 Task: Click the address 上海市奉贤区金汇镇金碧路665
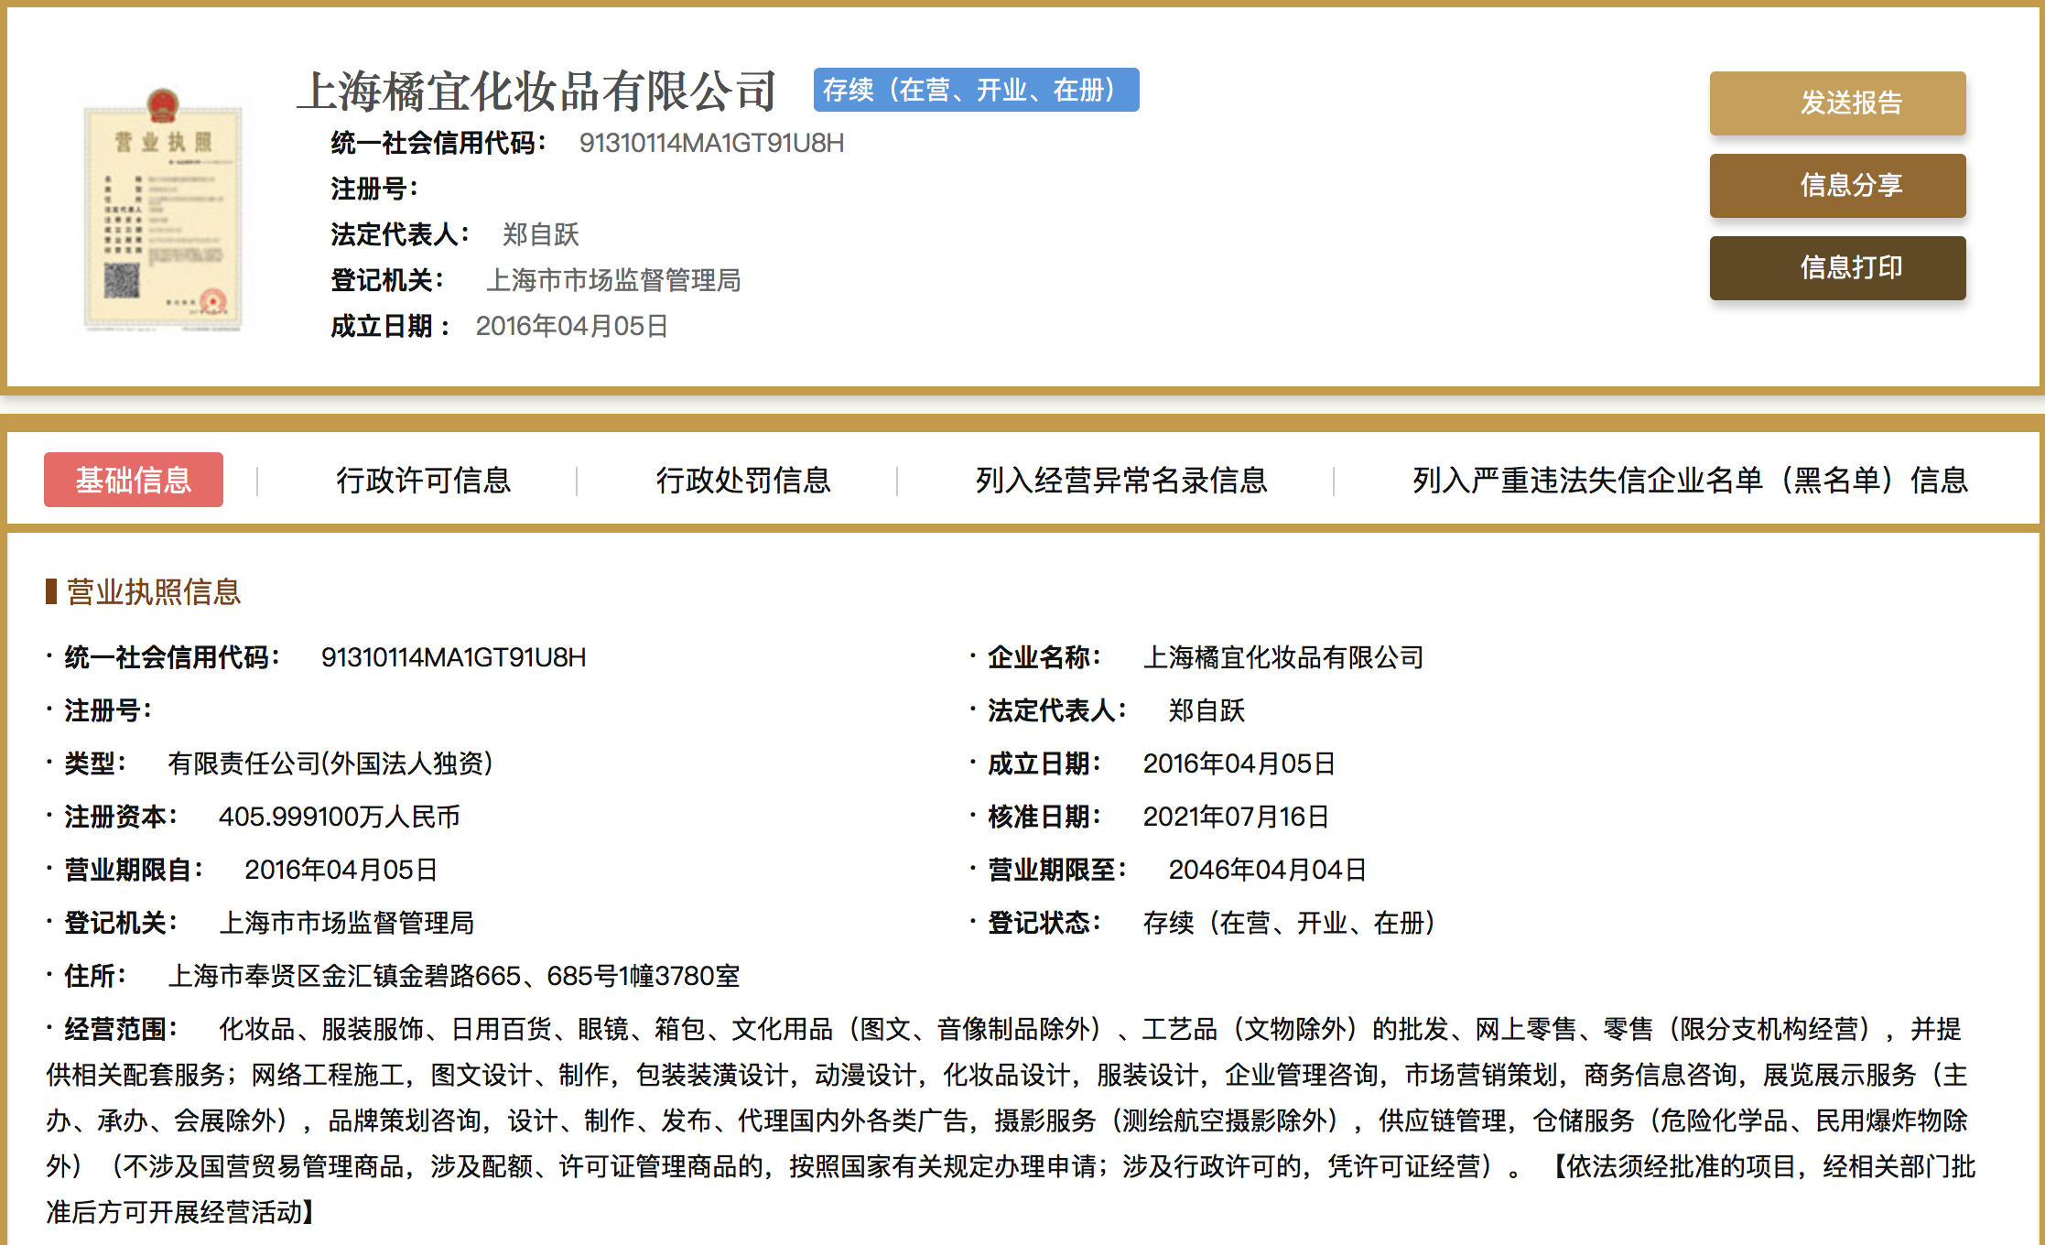click(x=454, y=976)
